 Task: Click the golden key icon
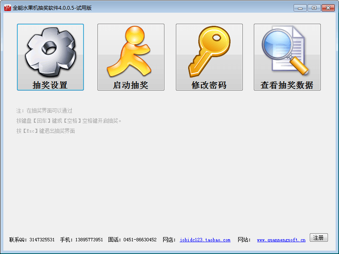click(x=209, y=52)
